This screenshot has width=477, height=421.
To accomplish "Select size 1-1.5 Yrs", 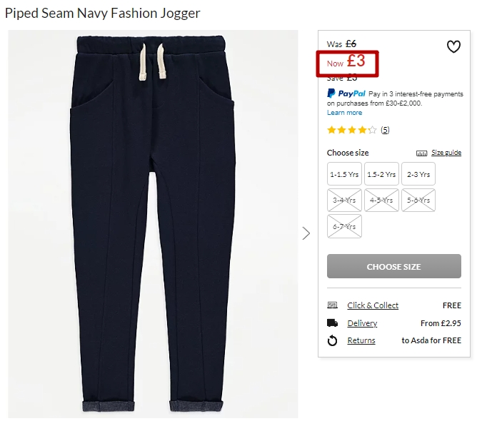I will 344,174.
